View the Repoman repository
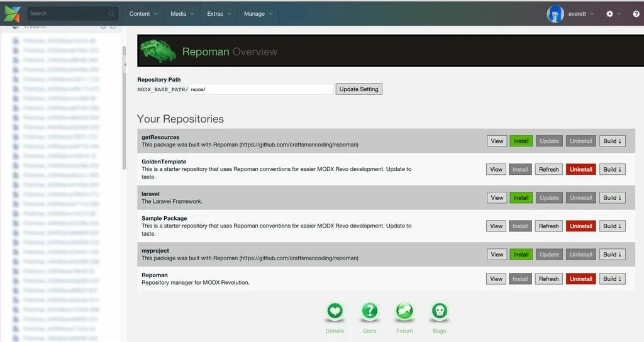This screenshot has height=342, width=644. (496, 279)
